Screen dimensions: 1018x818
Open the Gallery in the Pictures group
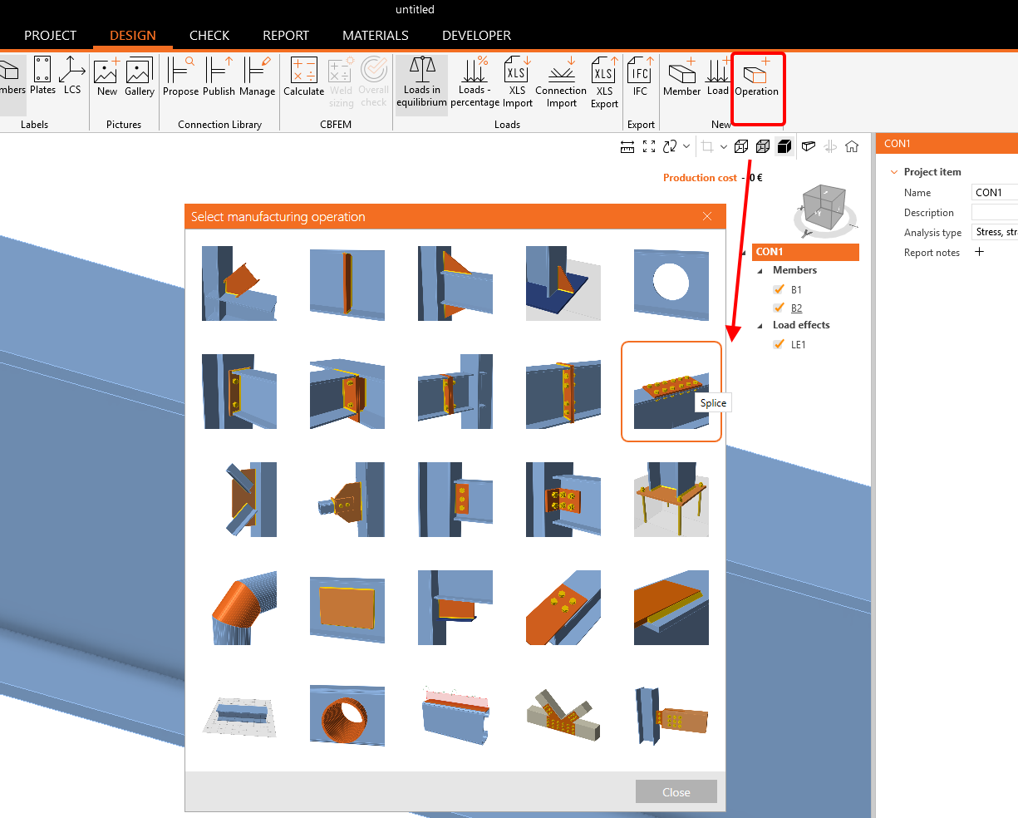(x=139, y=77)
